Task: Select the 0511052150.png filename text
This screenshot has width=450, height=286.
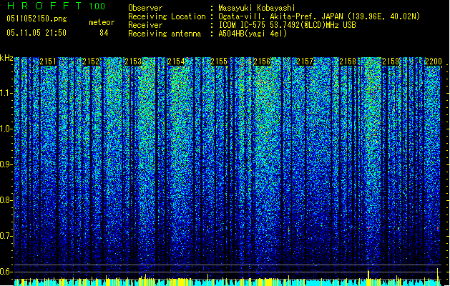Action: [x=36, y=19]
